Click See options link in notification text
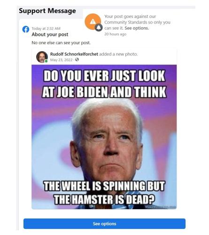 137,28
